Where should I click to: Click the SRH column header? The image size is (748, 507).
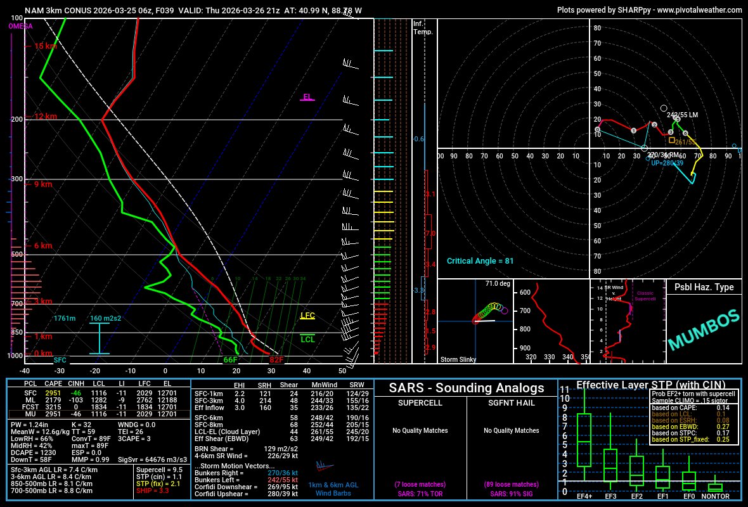[264, 385]
